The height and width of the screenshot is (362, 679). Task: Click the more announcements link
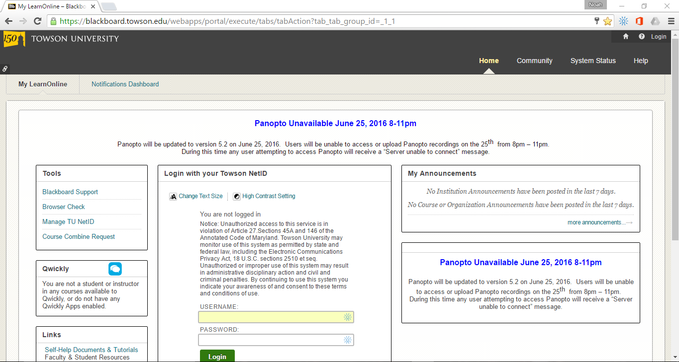click(x=600, y=222)
